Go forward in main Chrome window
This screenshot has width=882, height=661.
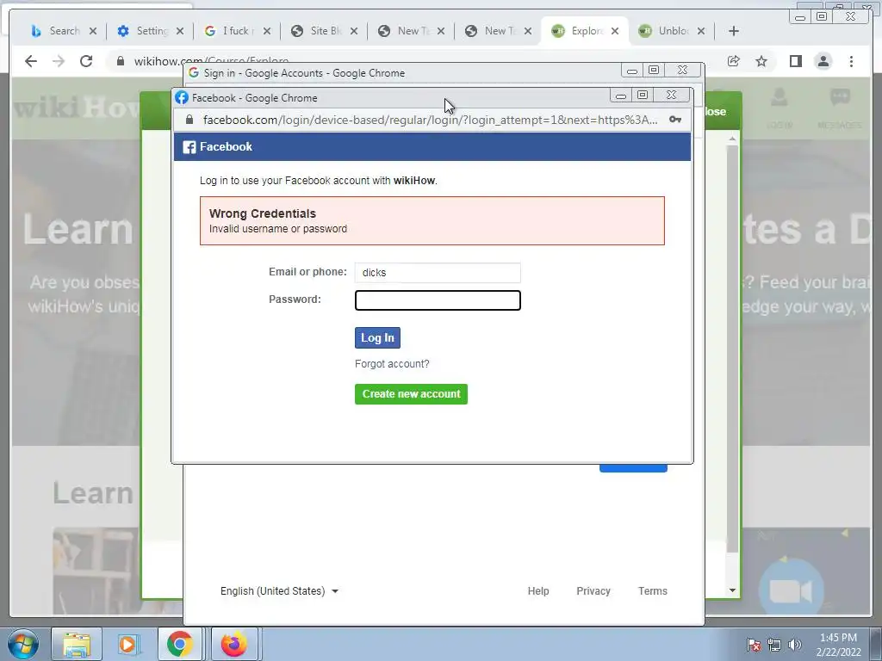(x=59, y=61)
